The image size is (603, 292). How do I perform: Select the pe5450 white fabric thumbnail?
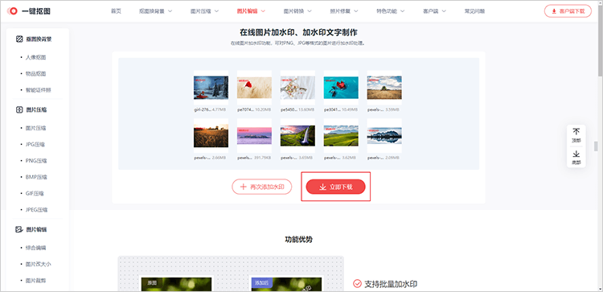pyautogui.click(x=297, y=88)
